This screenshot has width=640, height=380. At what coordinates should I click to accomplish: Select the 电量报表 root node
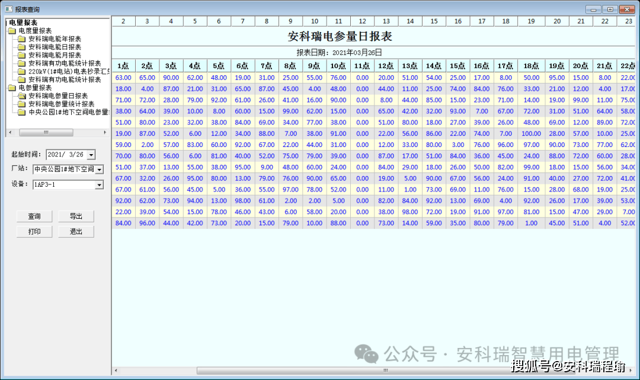23,23
